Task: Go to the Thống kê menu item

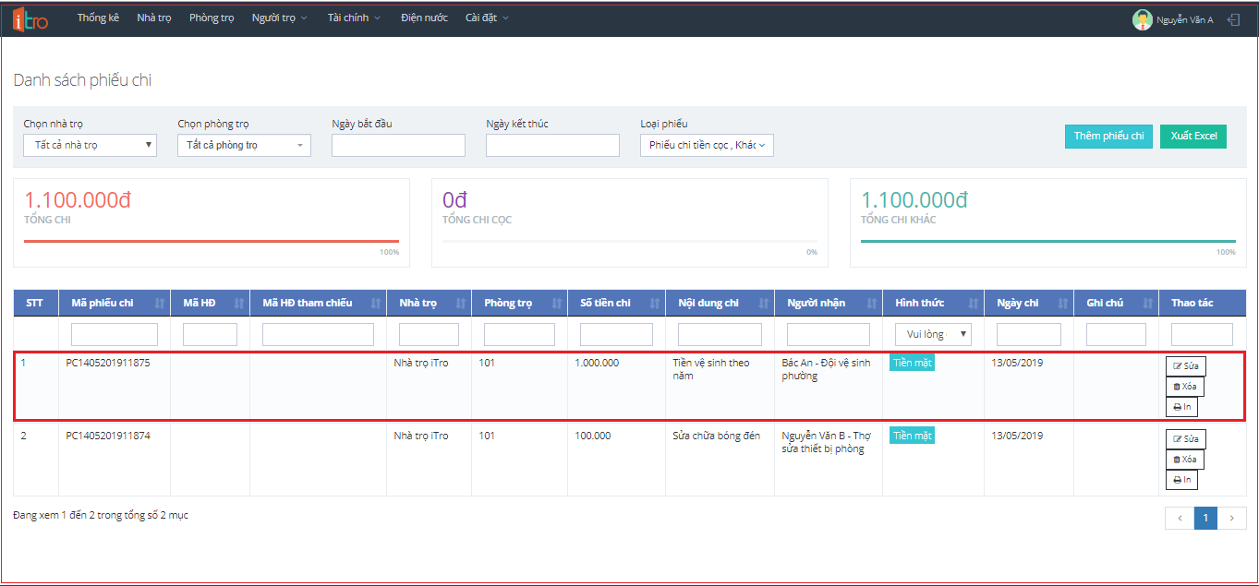Action: 98,18
